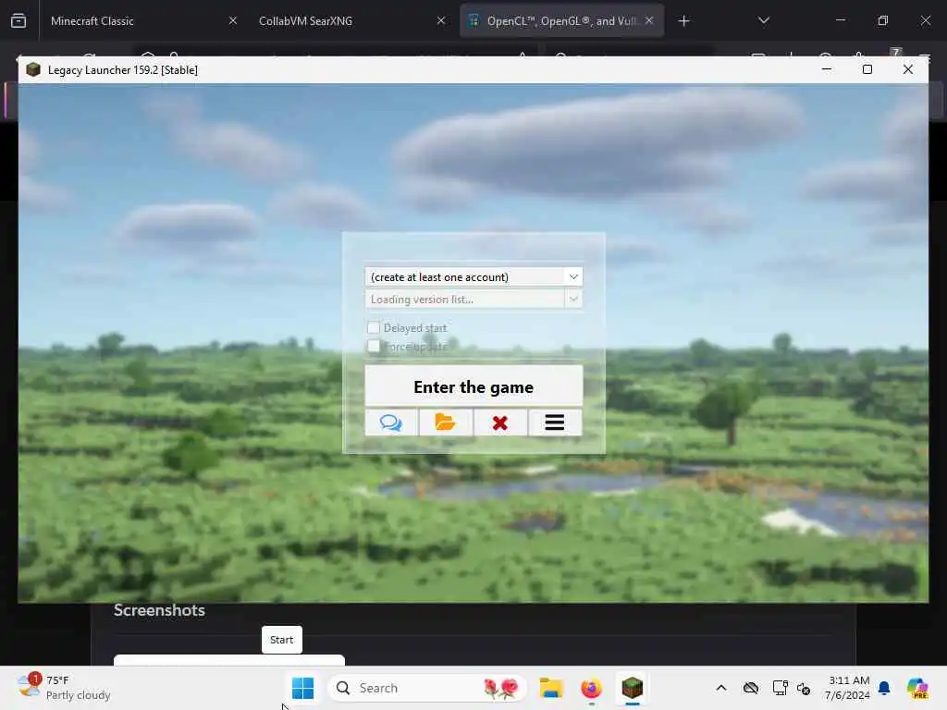Open the launcher chat/support speech bubble icon
Viewport: 947px width, 710px height.
(391, 422)
